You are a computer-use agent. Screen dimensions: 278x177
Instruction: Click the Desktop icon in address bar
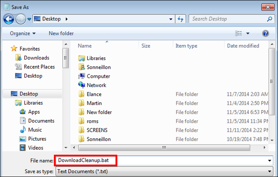pos(37,19)
